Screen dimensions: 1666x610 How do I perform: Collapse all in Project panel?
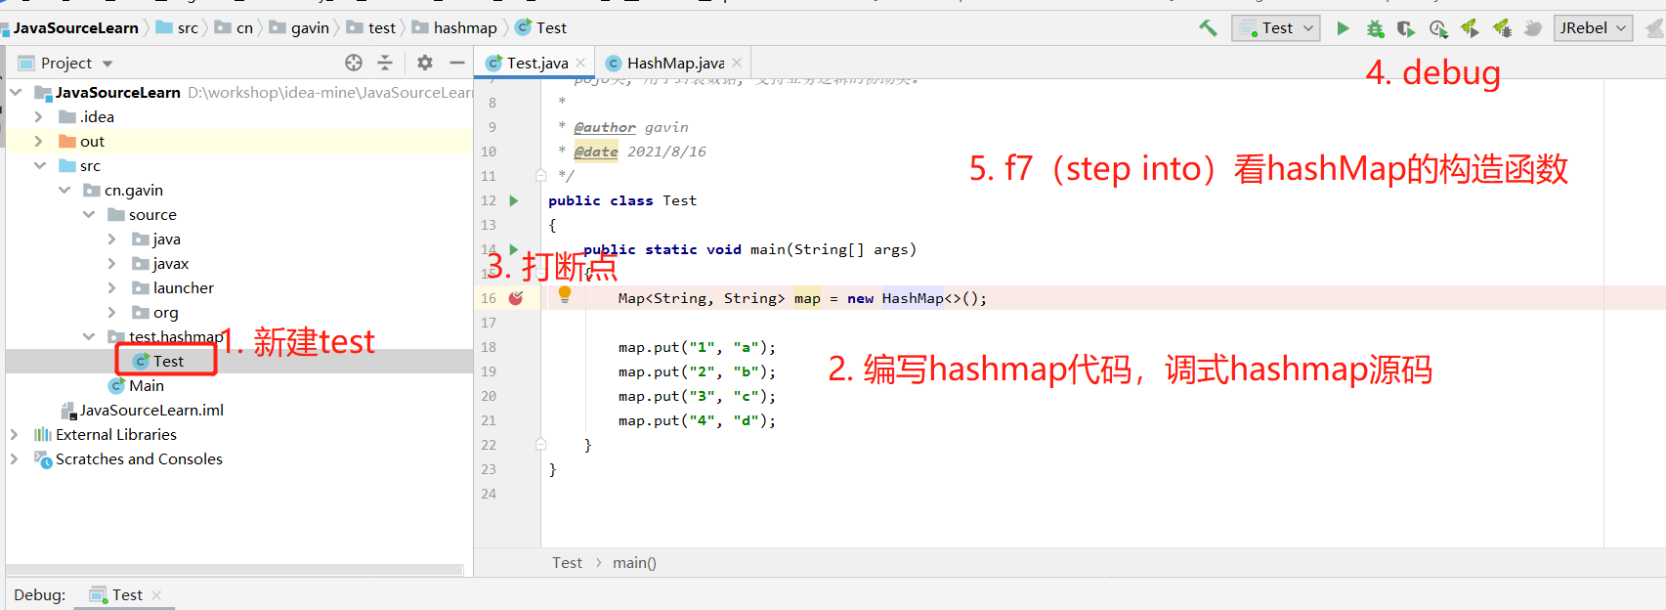point(385,63)
